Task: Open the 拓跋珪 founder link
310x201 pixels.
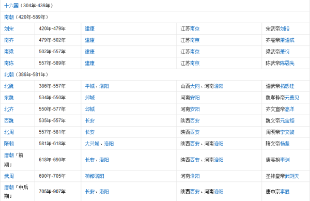Action: click(287, 86)
